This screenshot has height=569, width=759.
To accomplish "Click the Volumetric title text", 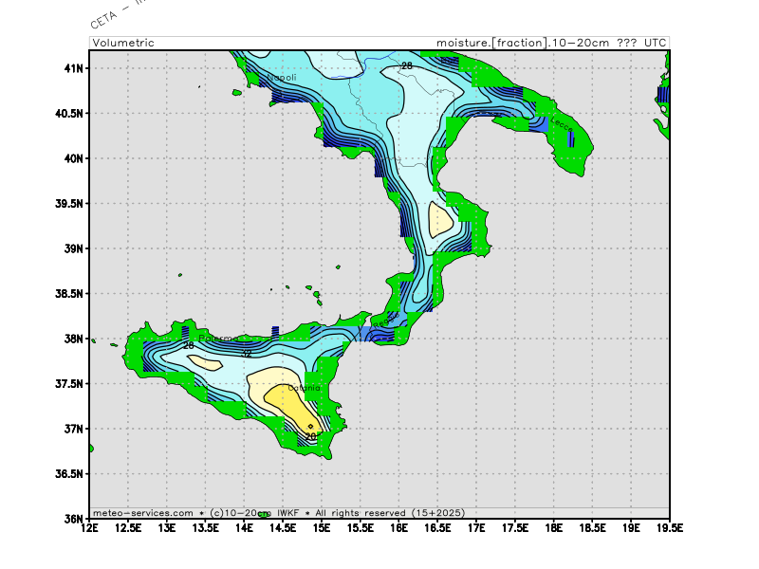I will click(x=122, y=43).
